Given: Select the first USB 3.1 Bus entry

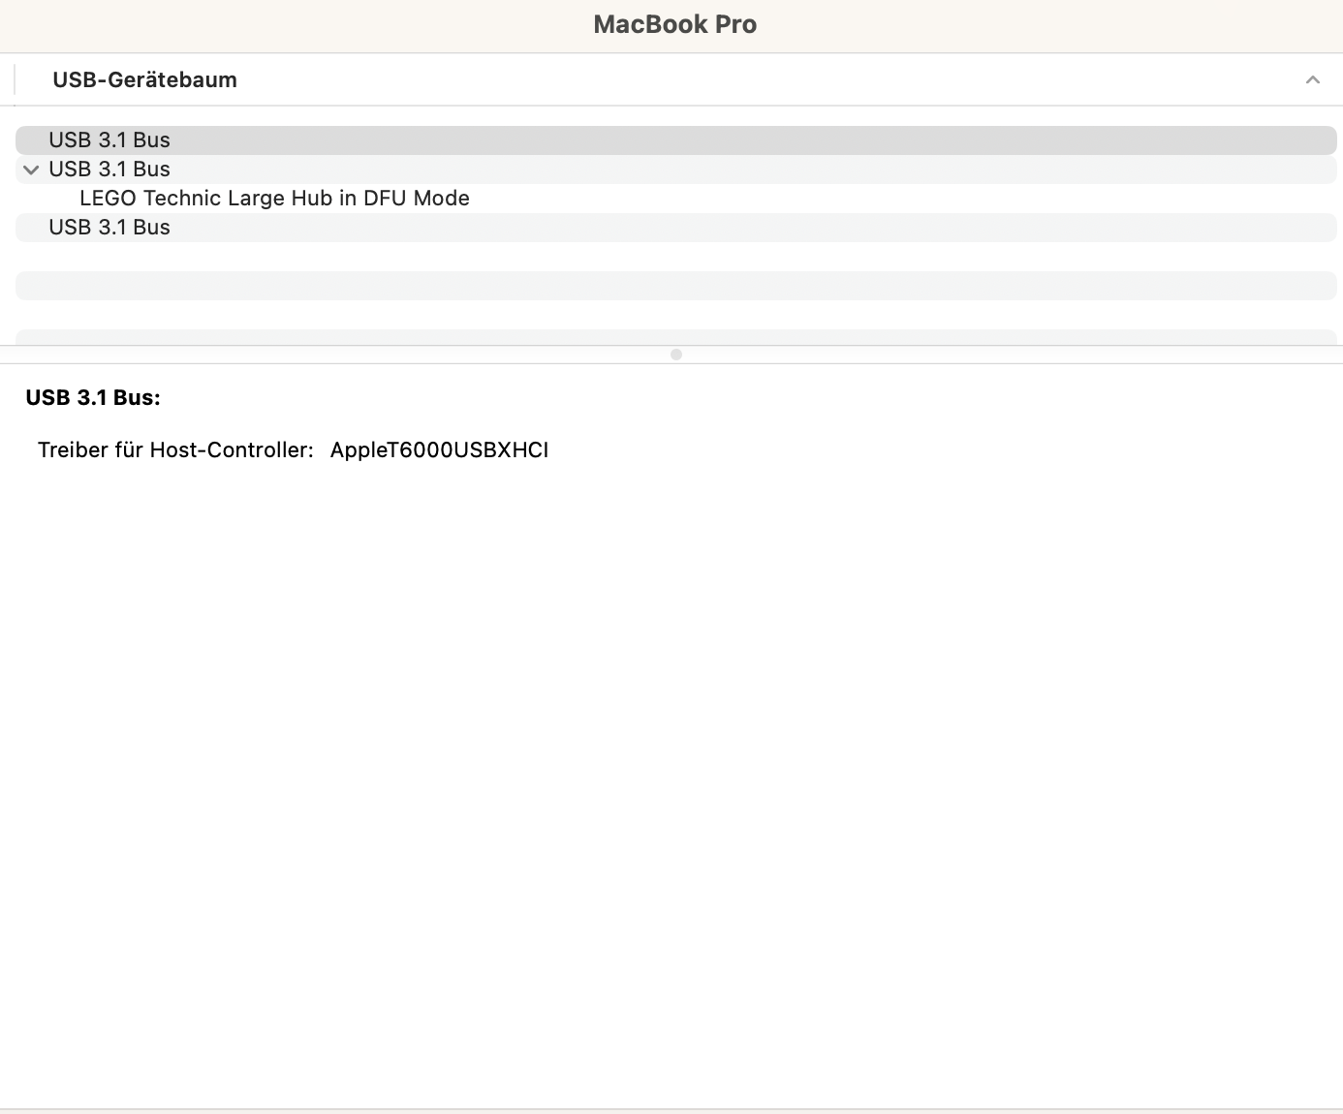Looking at the screenshot, I should tap(109, 139).
